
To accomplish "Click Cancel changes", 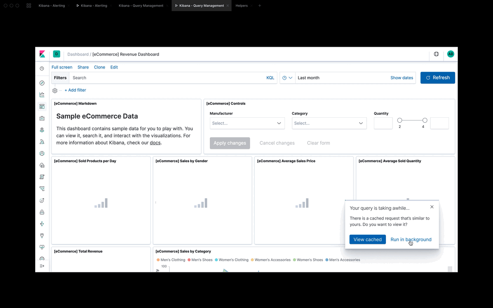I will pos(277,143).
